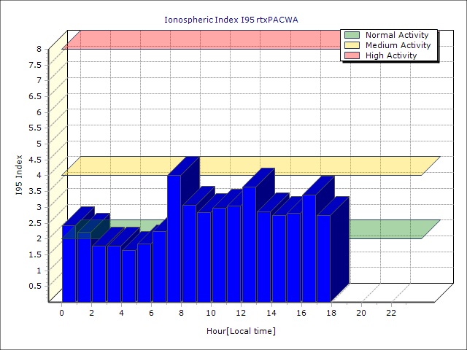Viewport: 467px width, 350px height.
Task: Click the last blue bar at hour 17
Action: point(323,255)
